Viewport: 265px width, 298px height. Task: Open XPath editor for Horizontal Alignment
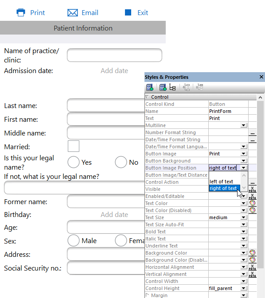point(252,267)
